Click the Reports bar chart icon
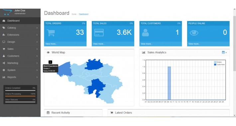 4,77
